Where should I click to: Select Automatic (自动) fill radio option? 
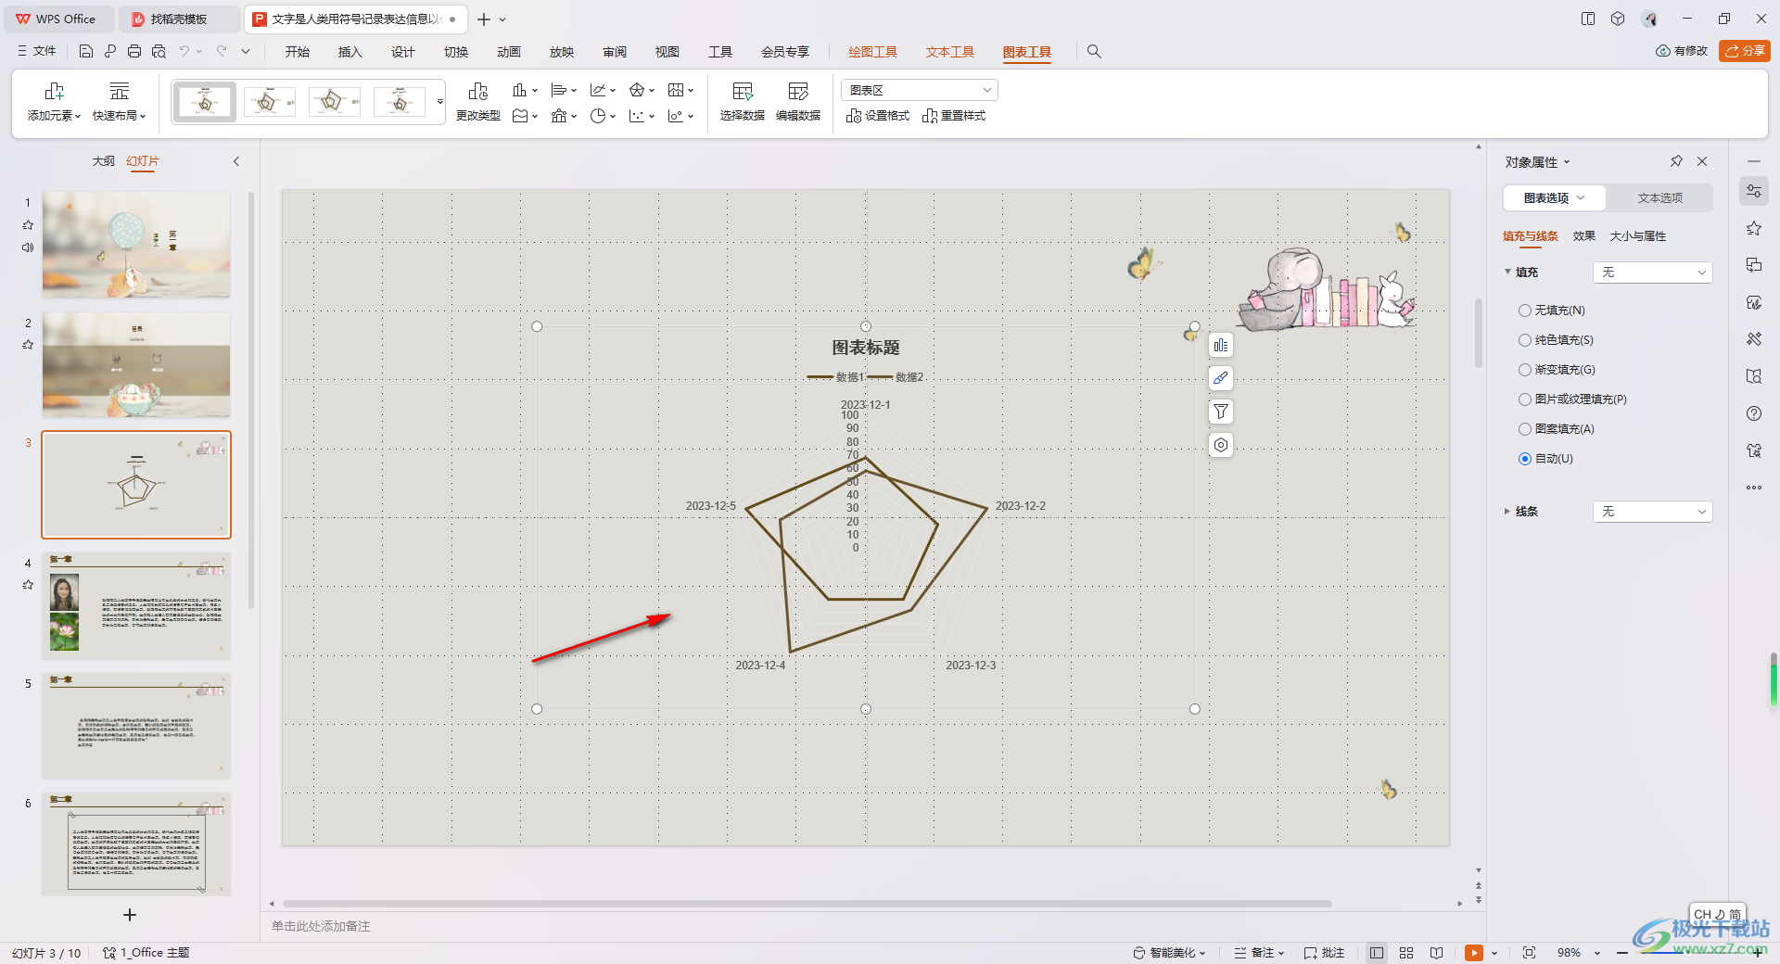click(1525, 459)
